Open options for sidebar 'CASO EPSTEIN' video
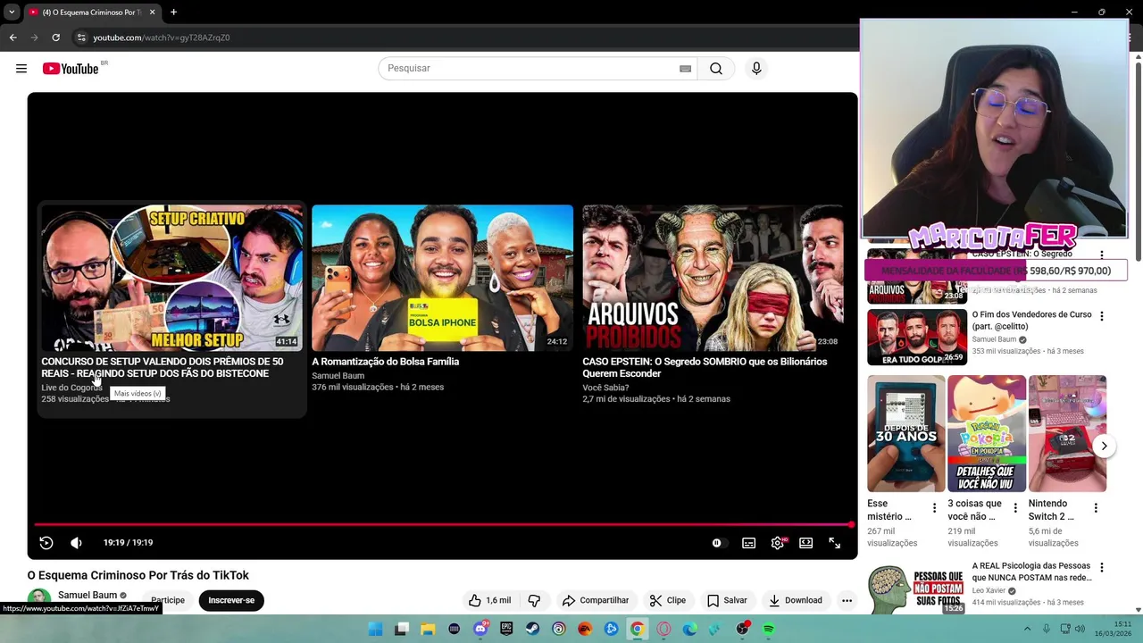The height and width of the screenshot is (643, 1143). pyautogui.click(x=1101, y=255)
